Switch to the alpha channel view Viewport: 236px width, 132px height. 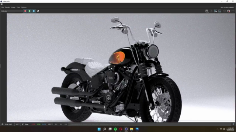[38, 11]
